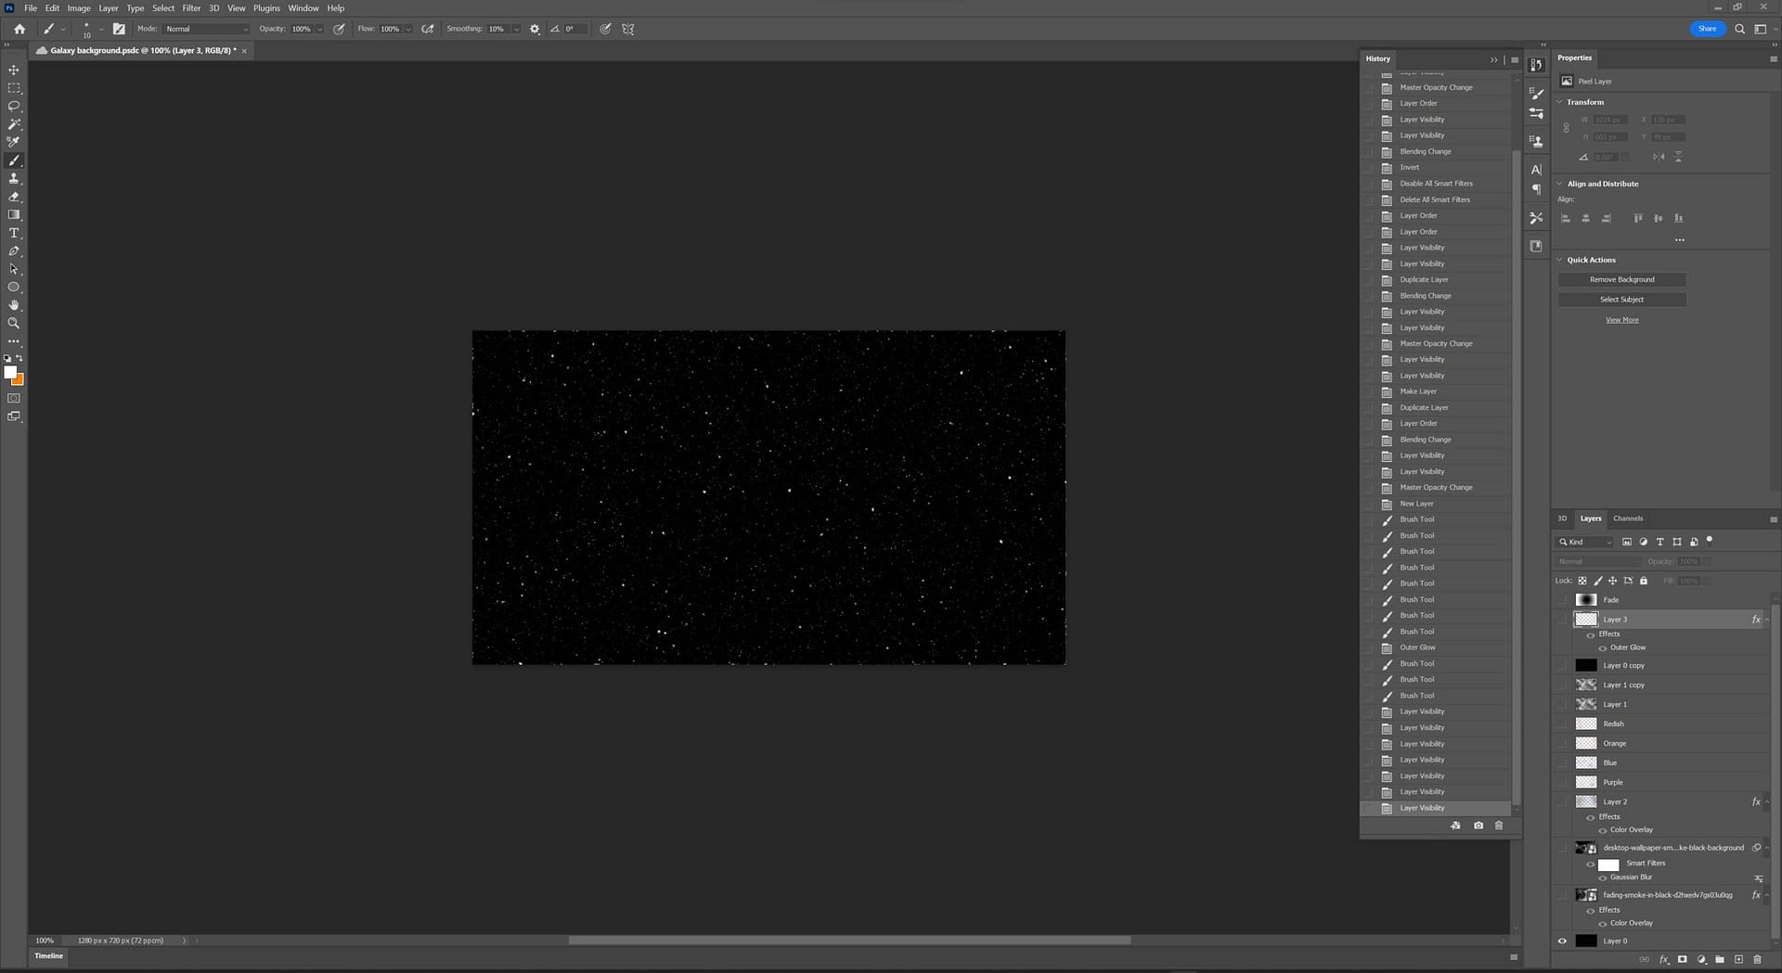Click the Add layer mask icon
Screen dimensions: 1782x973
pos(1683,960)
